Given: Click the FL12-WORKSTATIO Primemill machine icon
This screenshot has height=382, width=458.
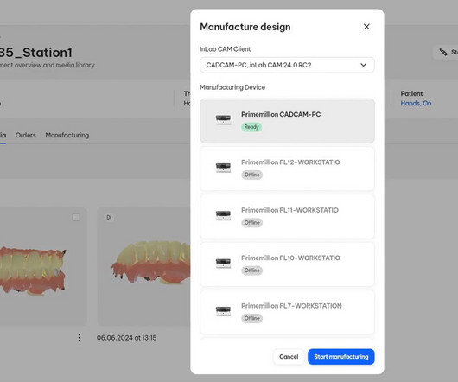Looking at the screenshot, I should [223, 168].
